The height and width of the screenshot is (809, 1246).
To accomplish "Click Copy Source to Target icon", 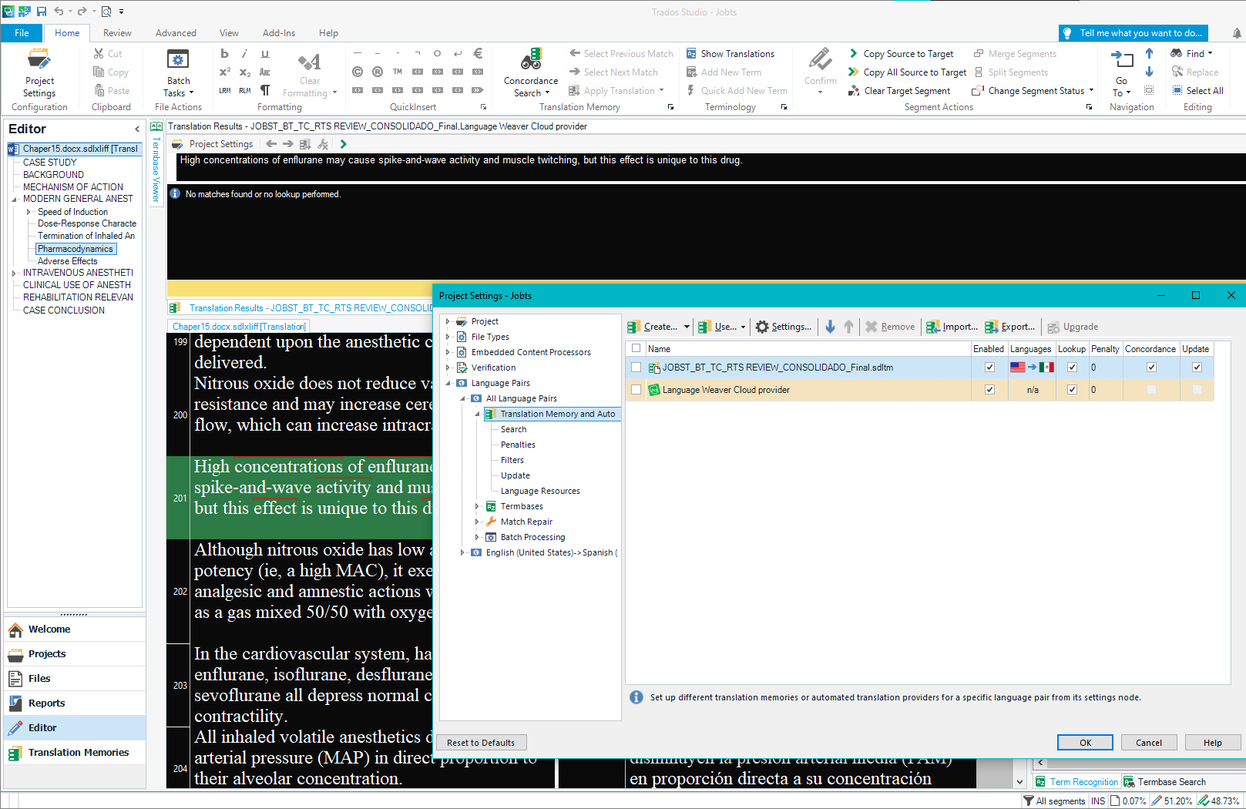I will [854, 54].
